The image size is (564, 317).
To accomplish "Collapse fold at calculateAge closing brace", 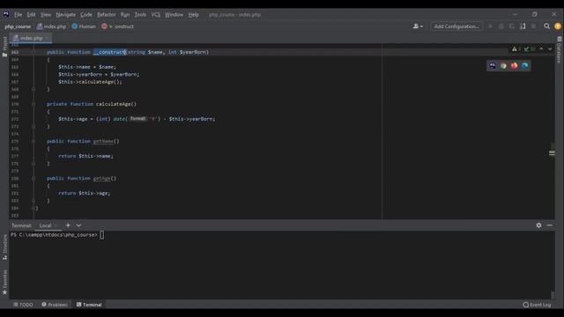I will point(33,126).
